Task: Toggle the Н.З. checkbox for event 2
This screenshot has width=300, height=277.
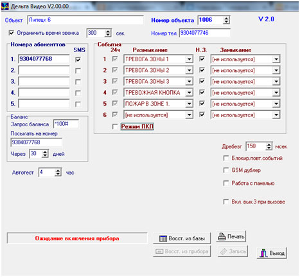Action: coord(202,70)
